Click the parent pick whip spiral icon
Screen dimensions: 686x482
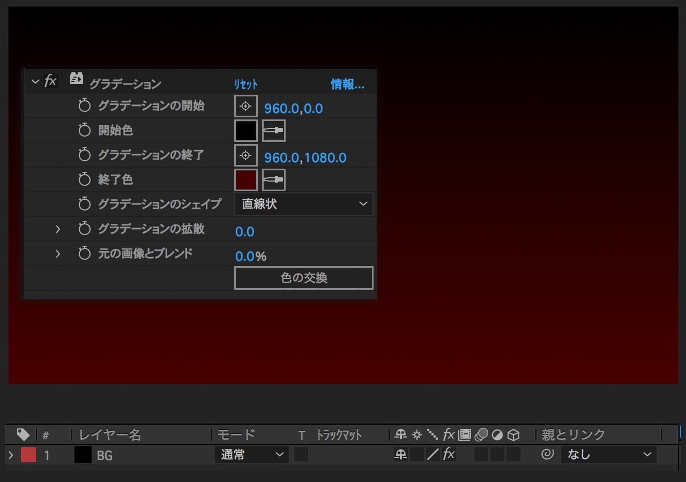click(547, 455)
